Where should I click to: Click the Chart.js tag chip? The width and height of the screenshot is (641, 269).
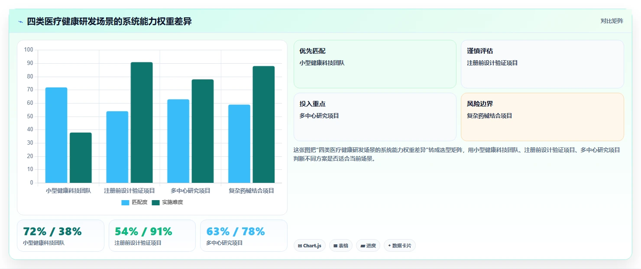[x=310, y=246]
